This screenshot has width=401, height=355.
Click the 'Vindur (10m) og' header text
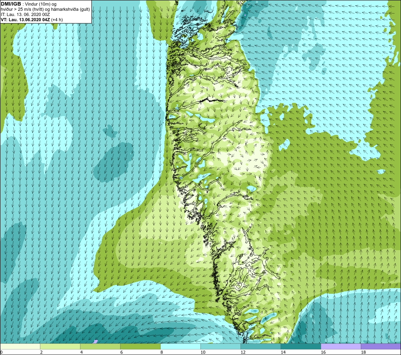tap(41, 4)
